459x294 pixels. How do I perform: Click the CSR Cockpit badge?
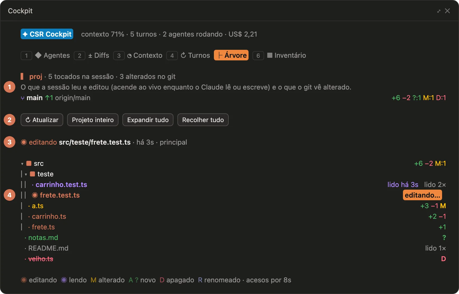pos(47,34)
